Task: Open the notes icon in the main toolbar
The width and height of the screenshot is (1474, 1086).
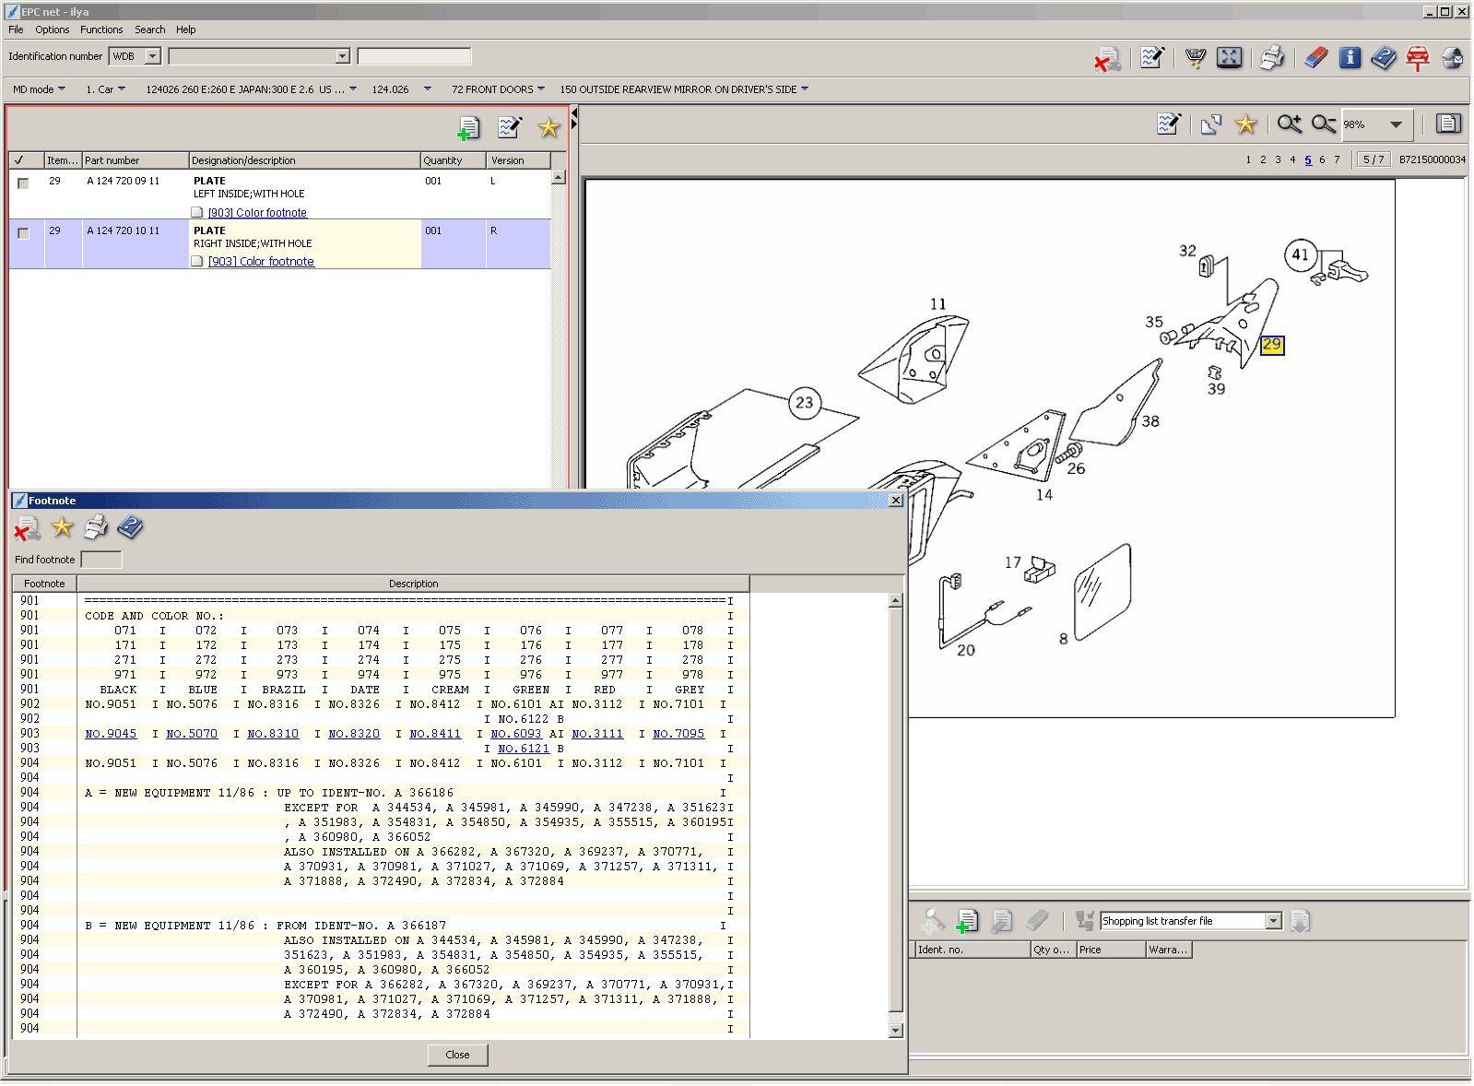Action: pos(1152,58)
